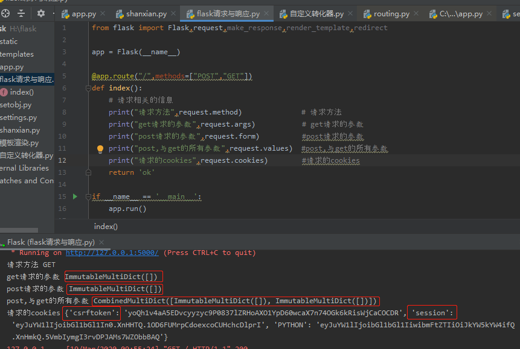520x349 pixels.
Task: Select the static folder in project tree
Action: click(x=8, y=42)
